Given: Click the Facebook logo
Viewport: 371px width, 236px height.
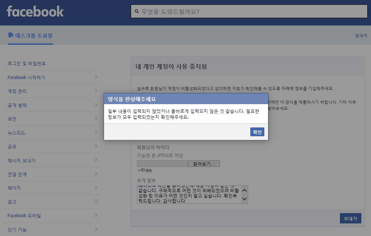Looking at the screenshot, I should point(35,11).
